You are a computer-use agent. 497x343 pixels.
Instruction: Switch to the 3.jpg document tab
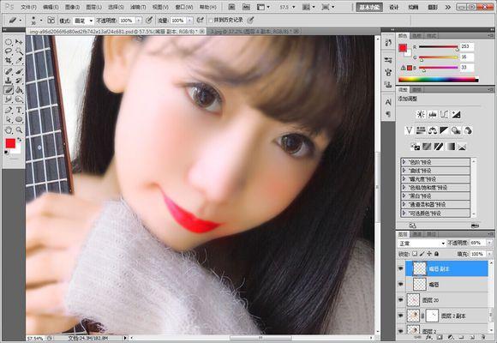point(252,31)
